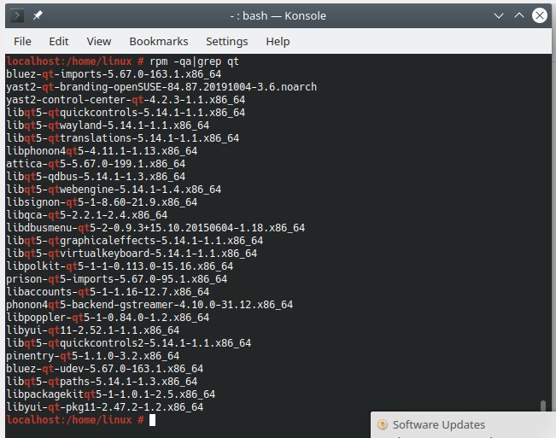
Task: Click line 'bluez-qt-imports-5.67.0-163.1.x86_64'
Action: click(114, 74)
